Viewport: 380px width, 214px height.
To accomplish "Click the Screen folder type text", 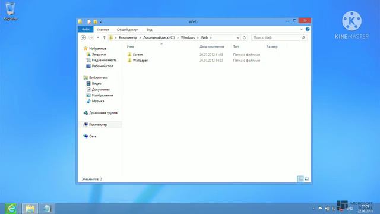I will click(246, 55).
